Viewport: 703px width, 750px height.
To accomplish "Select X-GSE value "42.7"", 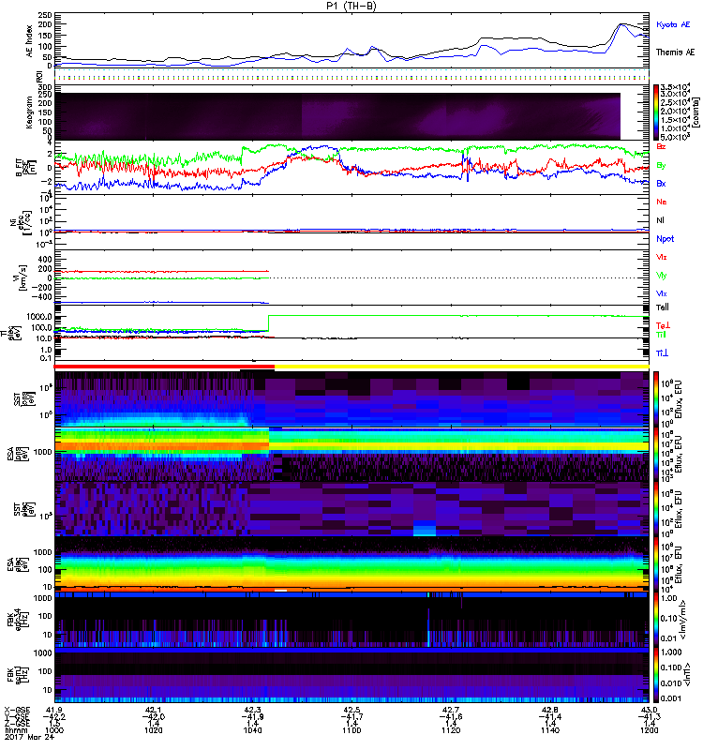I will click(x=451, y=710).
